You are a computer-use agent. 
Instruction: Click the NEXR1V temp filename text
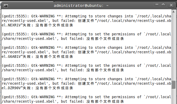pyautogui.click(x=14, y=25)
